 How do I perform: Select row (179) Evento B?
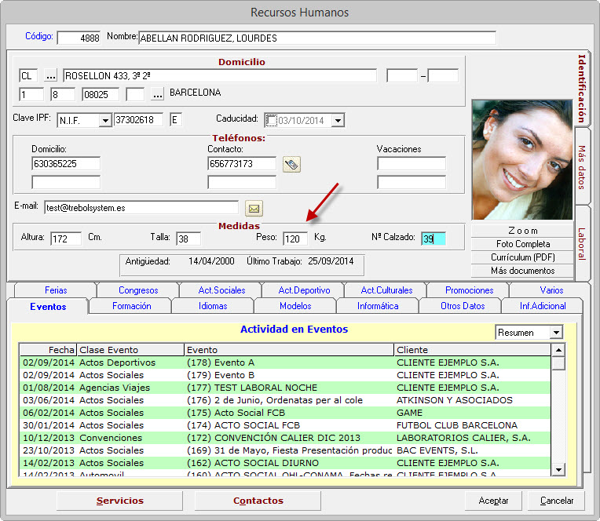point(285,375)
